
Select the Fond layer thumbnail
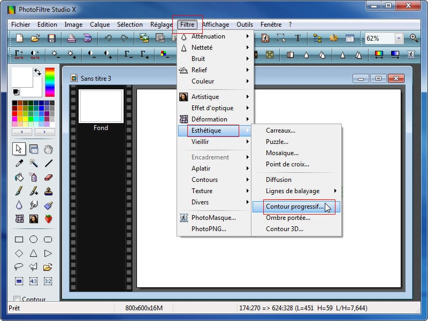point(101,106)
